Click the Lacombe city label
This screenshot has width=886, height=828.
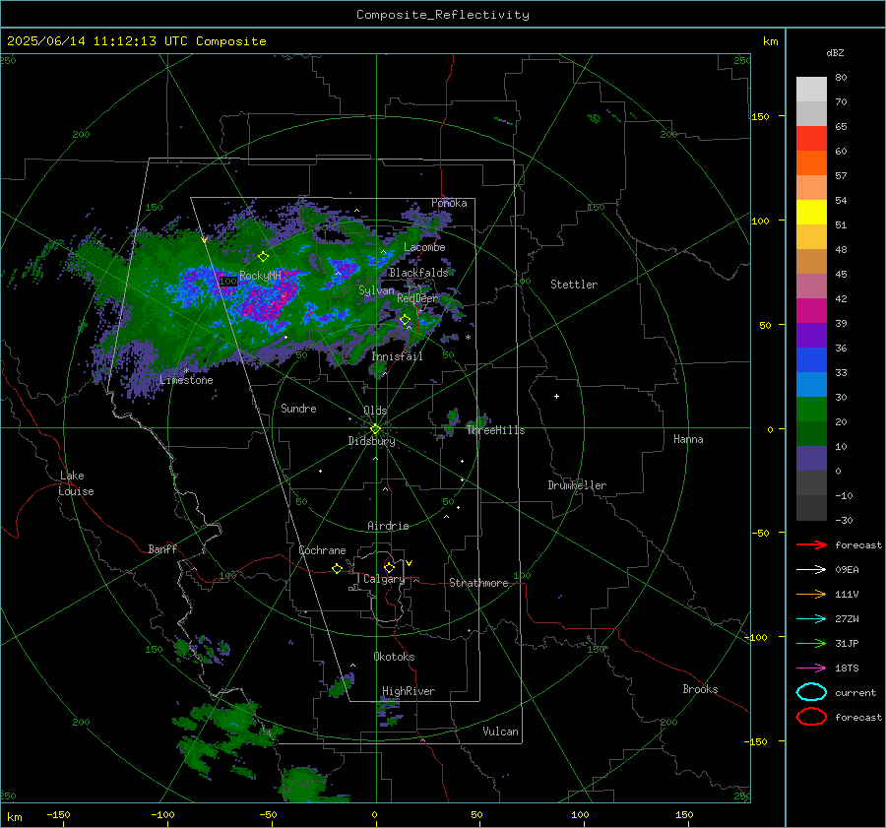click(424, 247)
